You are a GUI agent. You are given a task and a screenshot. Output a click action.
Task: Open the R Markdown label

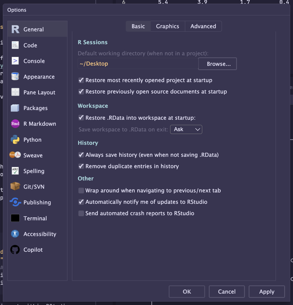(40, 124)
